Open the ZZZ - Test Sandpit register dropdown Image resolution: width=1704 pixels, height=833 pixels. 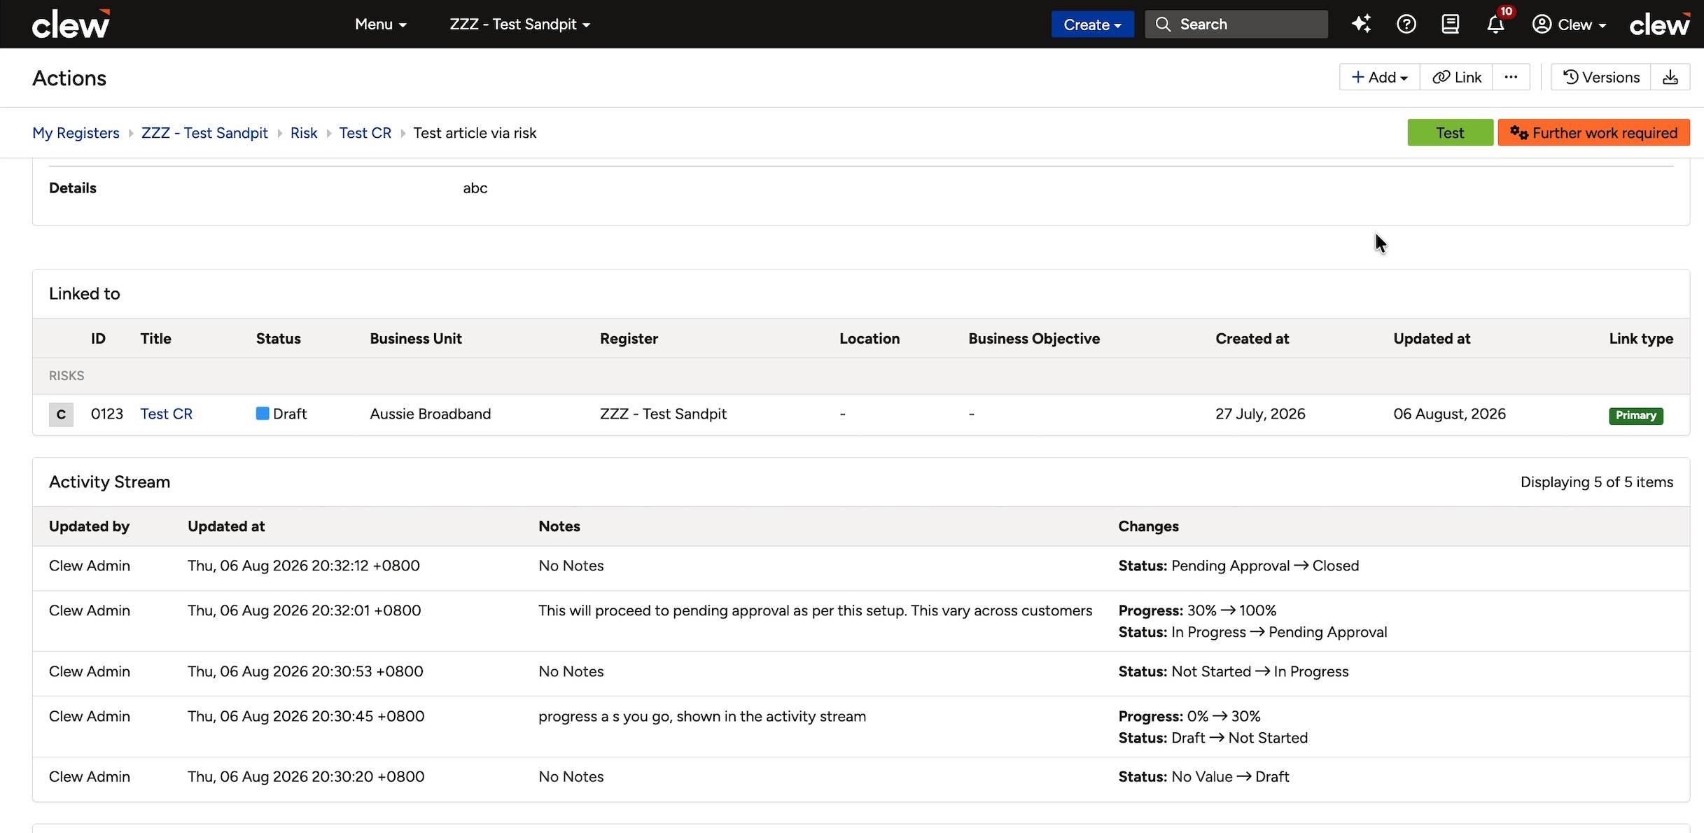click(x=519, y=24)
